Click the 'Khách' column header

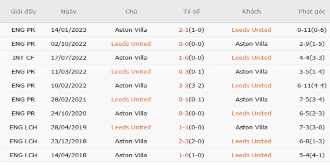(x=252, y=12)
